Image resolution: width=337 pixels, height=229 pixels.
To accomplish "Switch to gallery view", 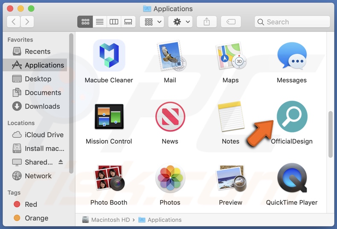I will (128, 22).
